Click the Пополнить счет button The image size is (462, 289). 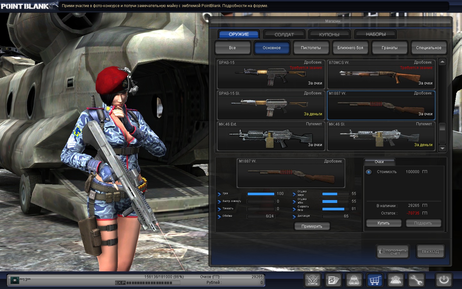(393, 252)
